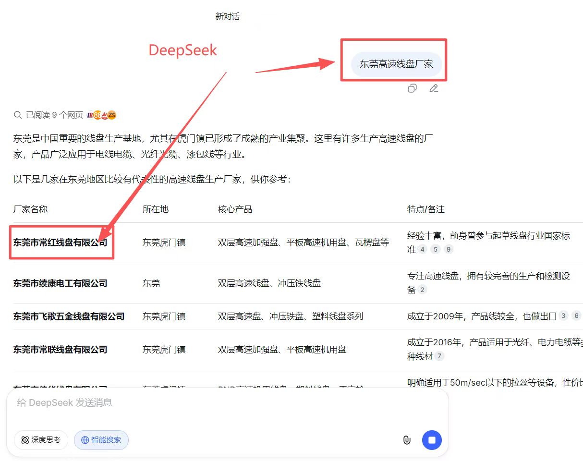The height and width of the screenshot is (461, 583).
Task: Open citation 9 in 常红线盘 row
Action: [x=448, y=249]
